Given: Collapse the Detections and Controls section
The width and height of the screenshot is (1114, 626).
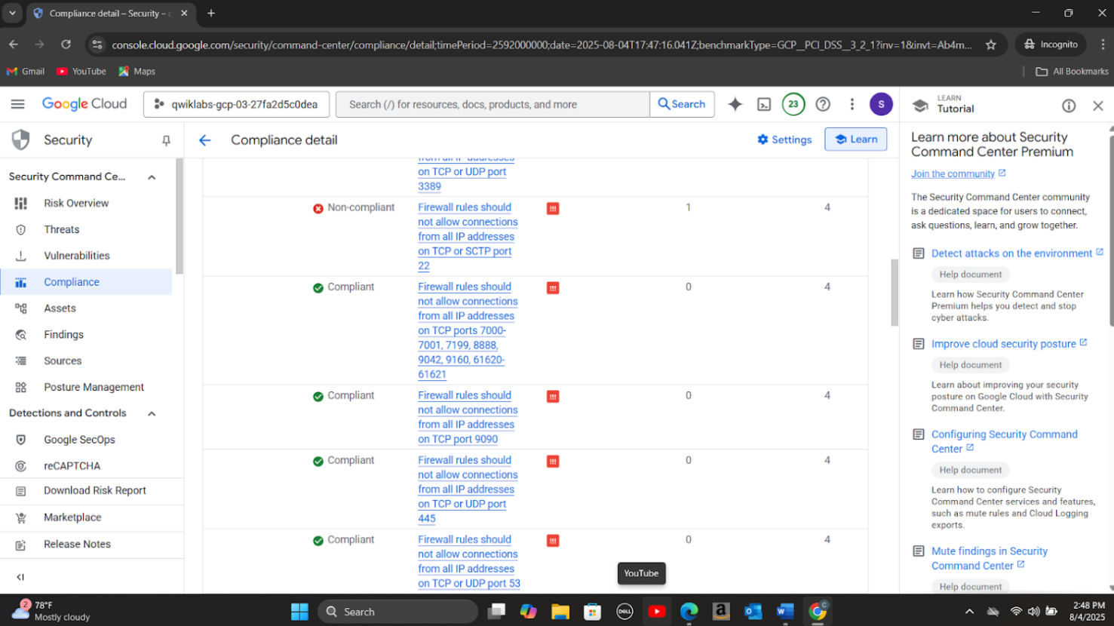Looking at the screenshot, I should coord(152,413).
